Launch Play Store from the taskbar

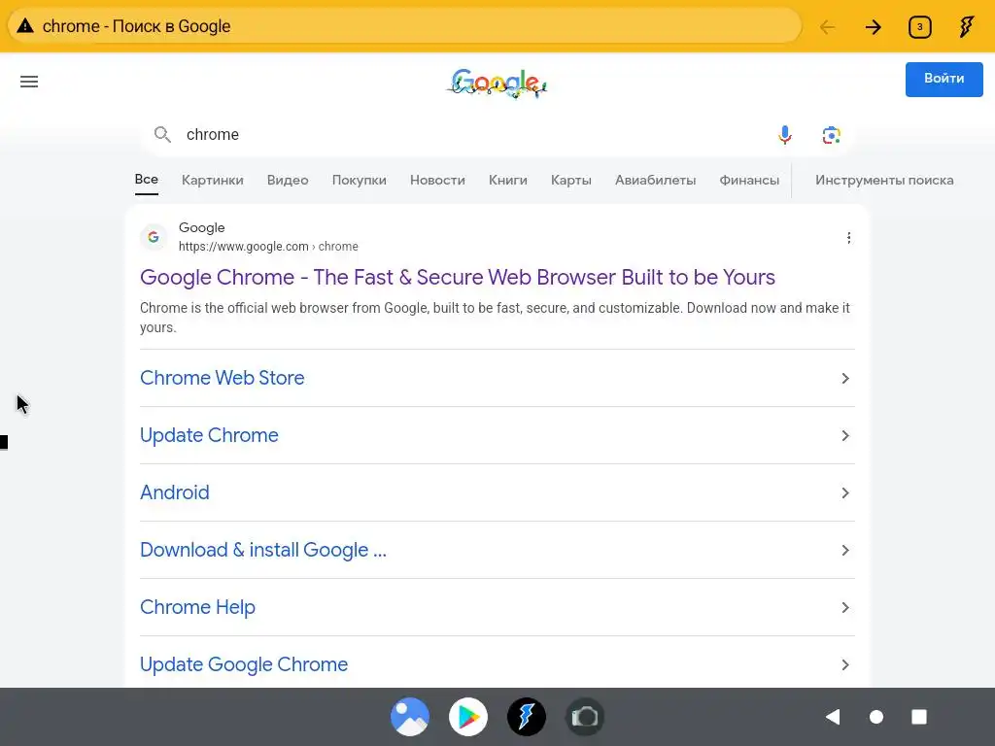pos(468,717)
